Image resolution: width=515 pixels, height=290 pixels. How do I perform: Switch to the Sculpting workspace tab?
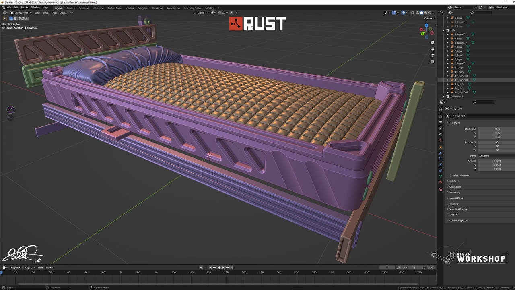pyautogui.click(x=84, y=8)
